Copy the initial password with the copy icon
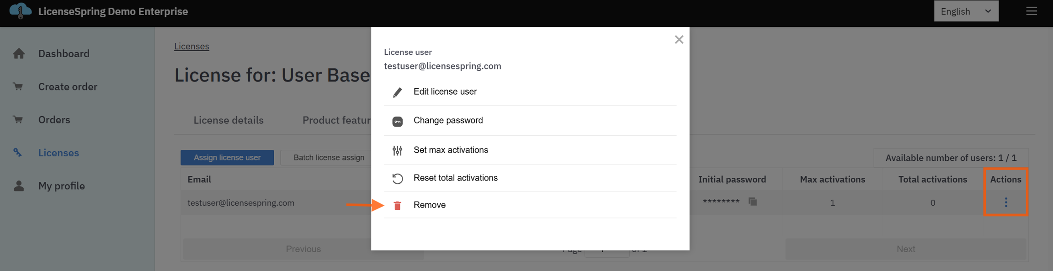 [x=752, y=202]
